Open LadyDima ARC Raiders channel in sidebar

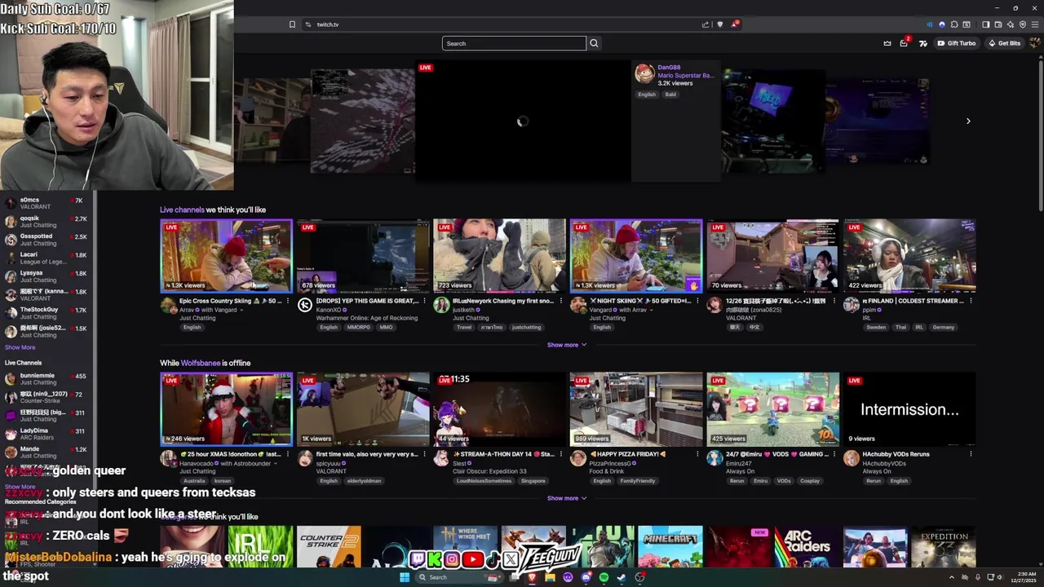click(x=46, y=434)
